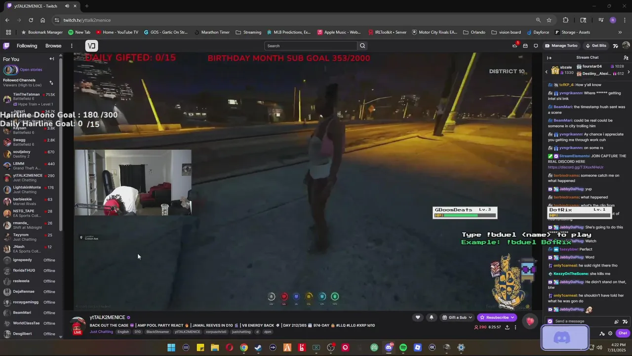Click the Just Chatting category link
This screenshot has width=632, height=356.
point(101,332)
